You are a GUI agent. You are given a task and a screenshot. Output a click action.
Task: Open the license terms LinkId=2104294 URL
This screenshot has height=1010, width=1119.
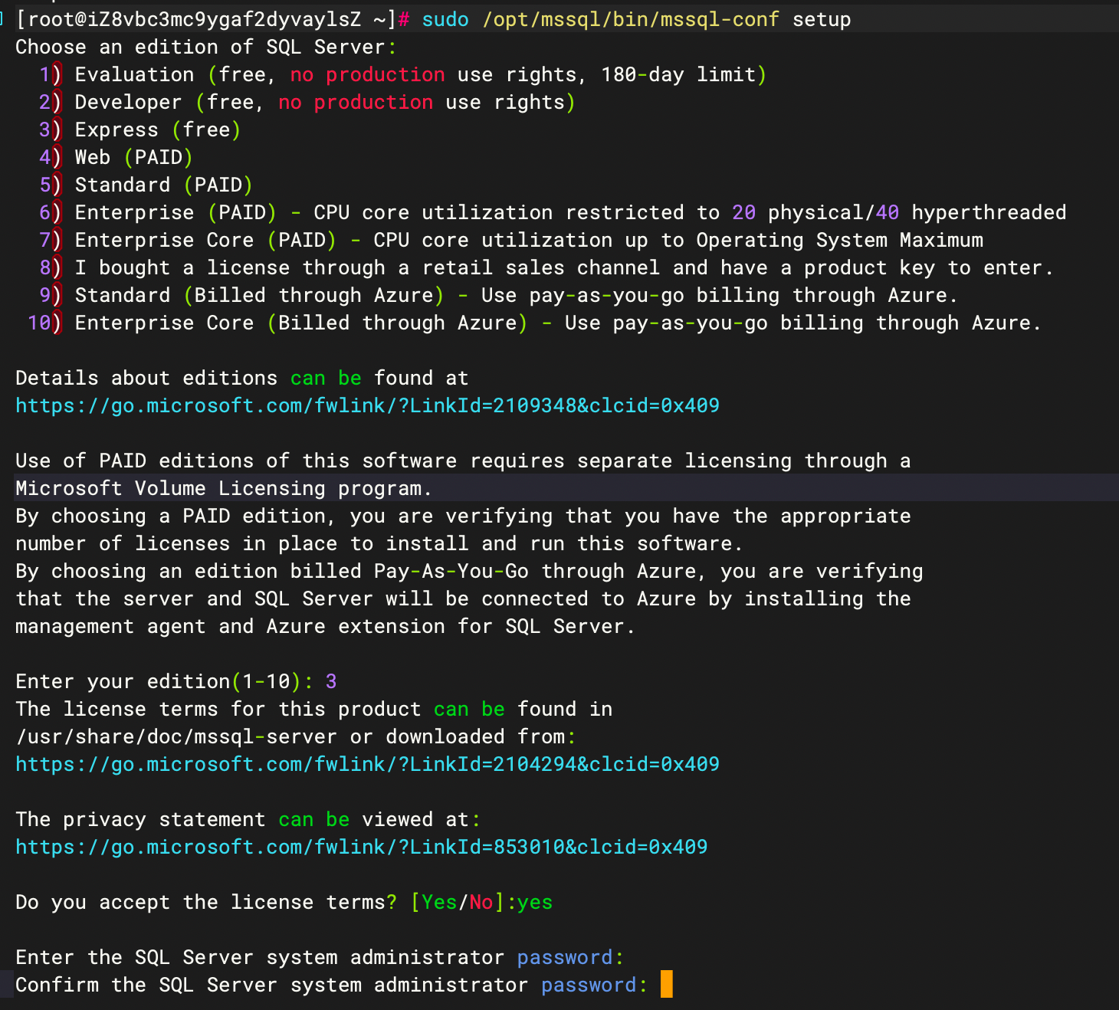[x=367, y=764]
